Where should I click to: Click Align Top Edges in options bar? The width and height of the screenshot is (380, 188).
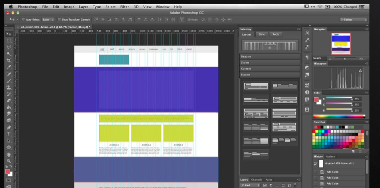[x=96, y=19]
